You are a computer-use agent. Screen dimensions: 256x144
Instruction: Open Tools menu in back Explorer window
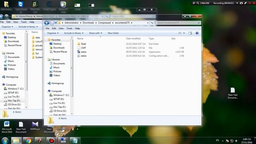[x=24, y=22]
